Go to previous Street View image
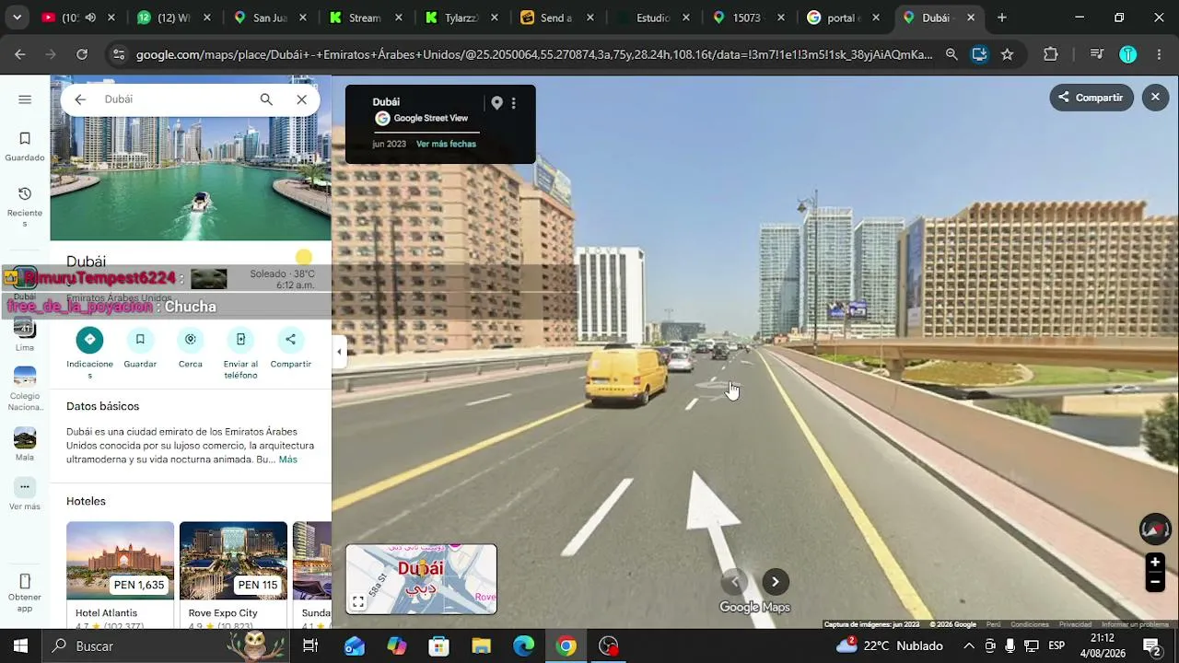Viewport: 1179px width, 663px height. [x=734, y=581]
